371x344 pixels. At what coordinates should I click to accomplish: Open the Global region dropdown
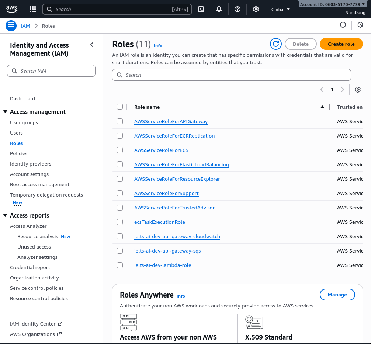[x=280, y=10]
